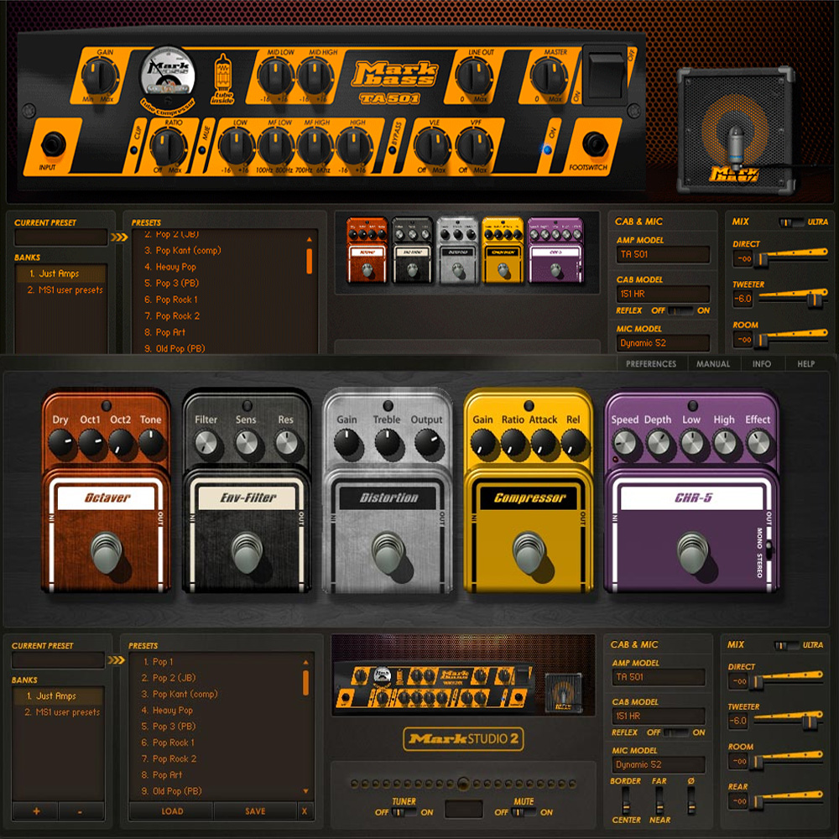This screenshot has height=839, width=839.
Task: Toggle Reflex switch in the amp view panel
Action: [x=680, y=310]
